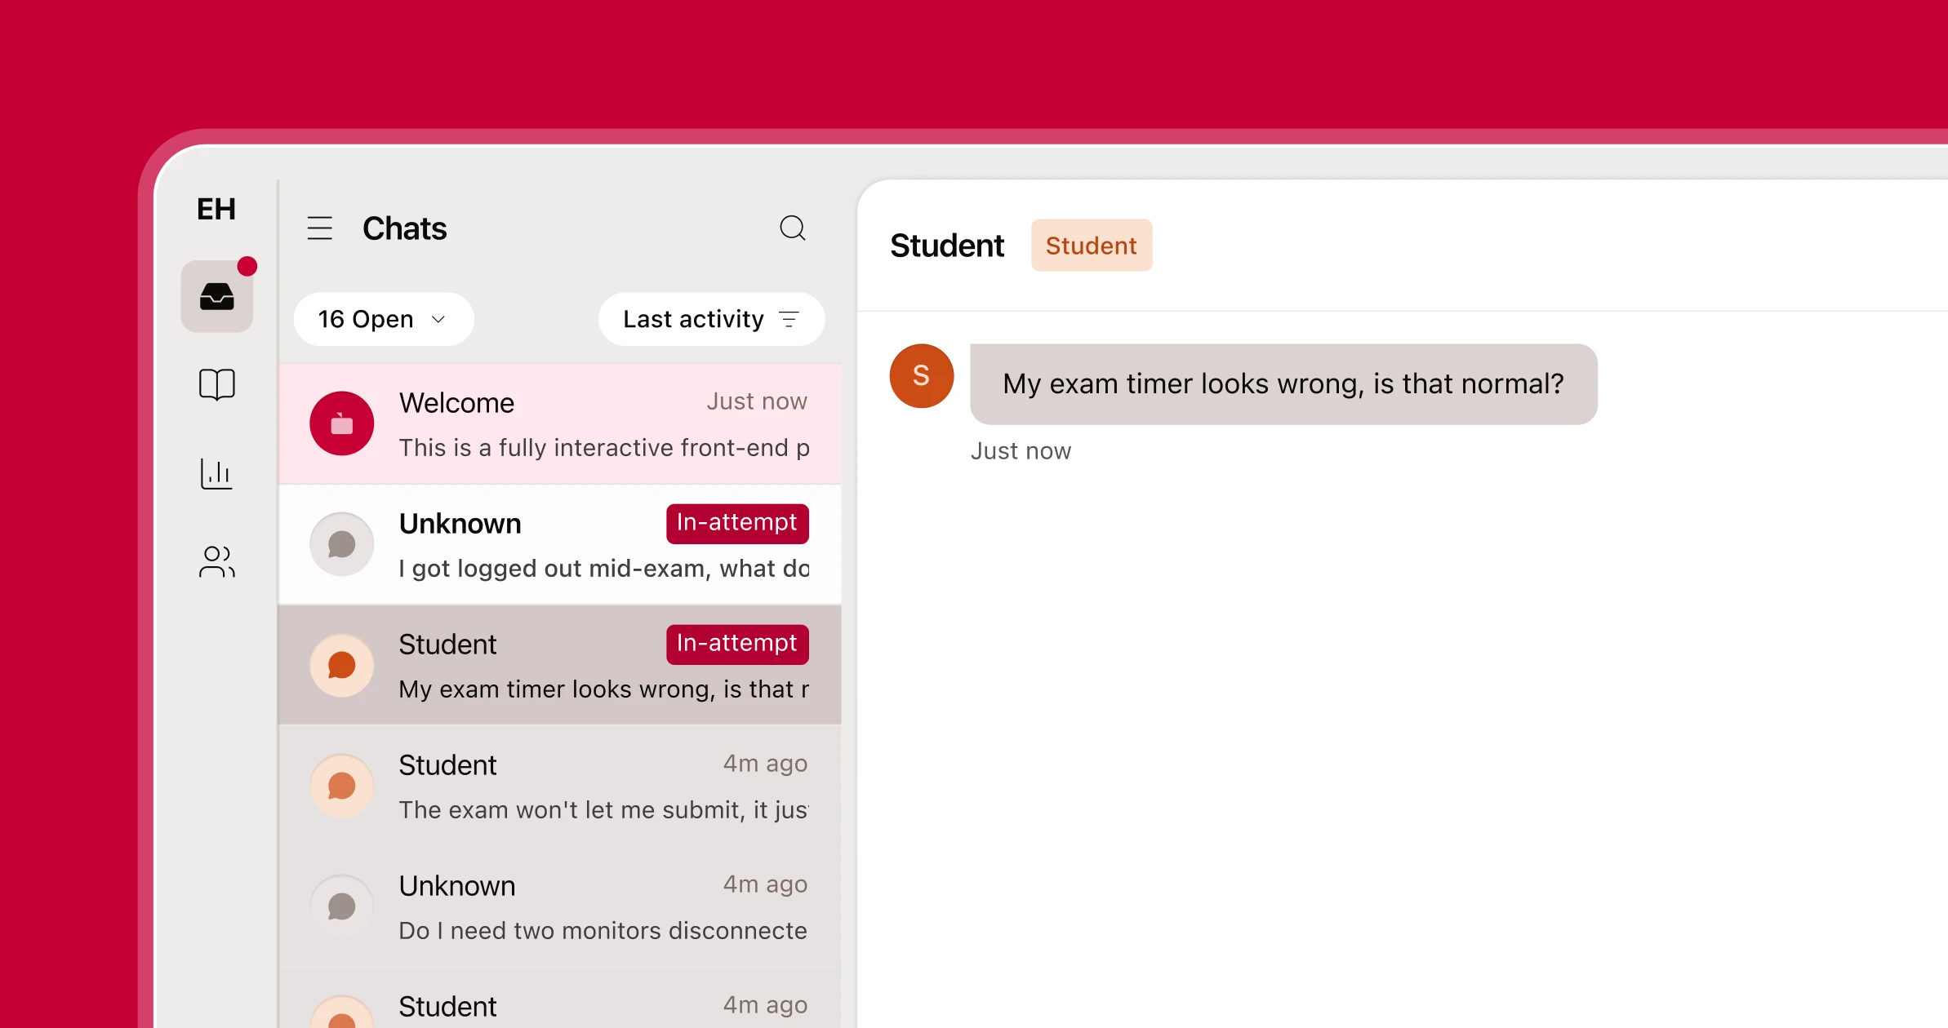This screenshot has width=1948, height=1028.
Task: Open chat search magnifier icon
Action: (x=793, y=228)
